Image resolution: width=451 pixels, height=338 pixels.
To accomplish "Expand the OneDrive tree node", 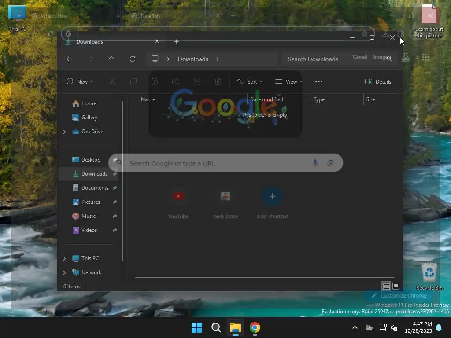I will coord(64,132).
